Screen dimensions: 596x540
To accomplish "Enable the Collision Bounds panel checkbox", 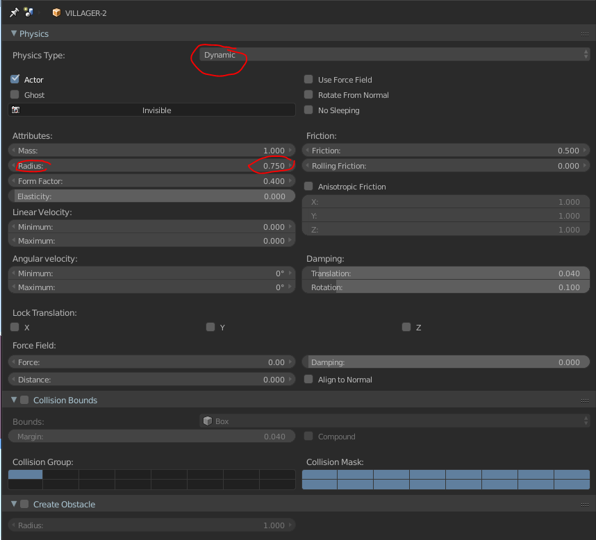I will [x=25, y=400].
